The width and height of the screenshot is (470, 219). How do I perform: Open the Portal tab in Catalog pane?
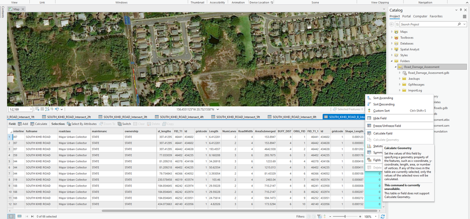[x=406, y=16]
